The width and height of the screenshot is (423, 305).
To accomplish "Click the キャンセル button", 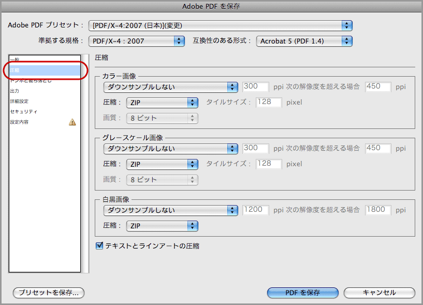I will pos(380,293).
